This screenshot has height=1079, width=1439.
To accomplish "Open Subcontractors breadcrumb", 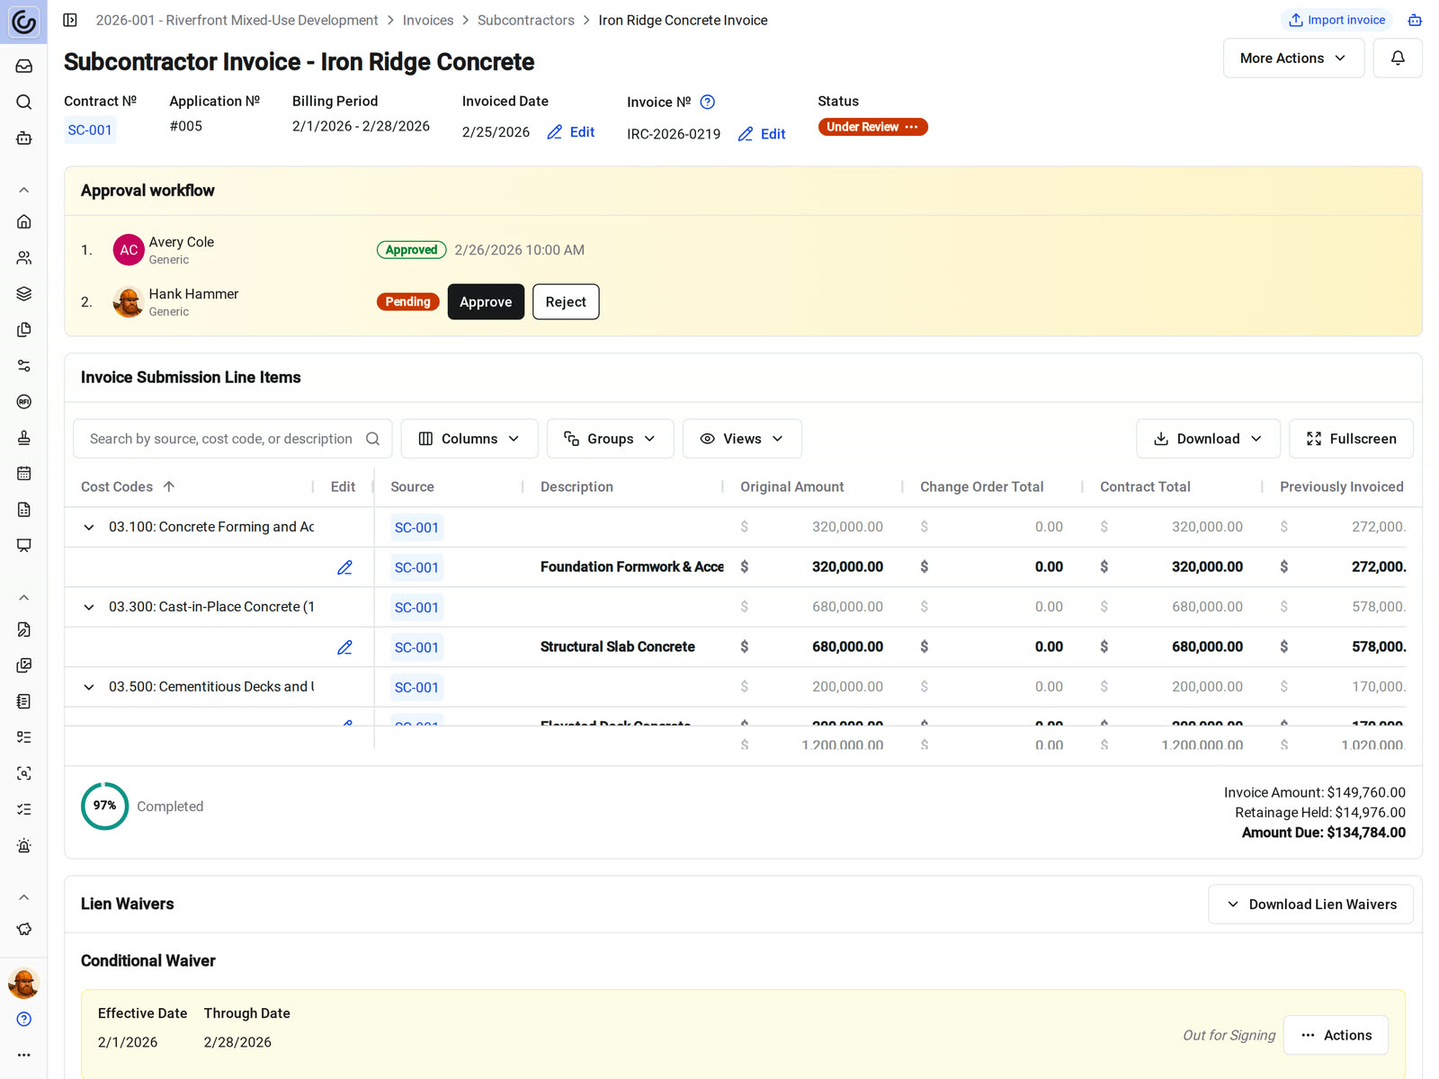I will click(x=525, y=20).
